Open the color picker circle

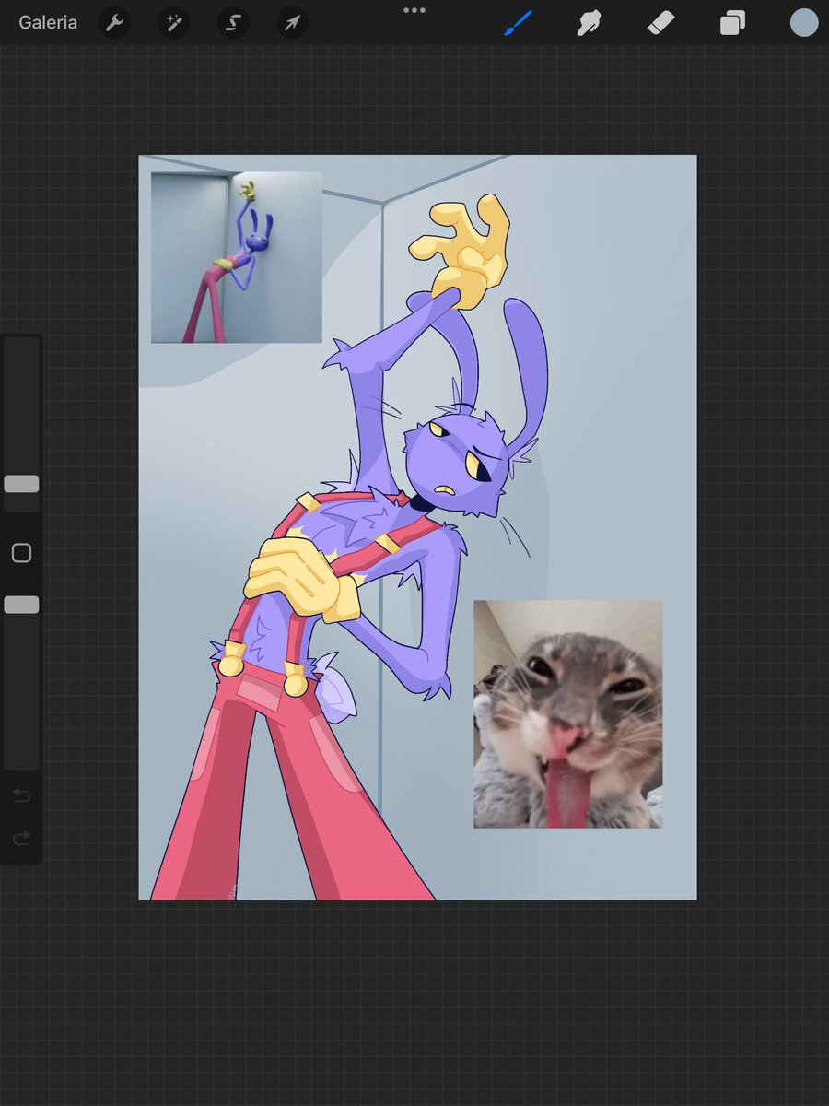point(804,23)
